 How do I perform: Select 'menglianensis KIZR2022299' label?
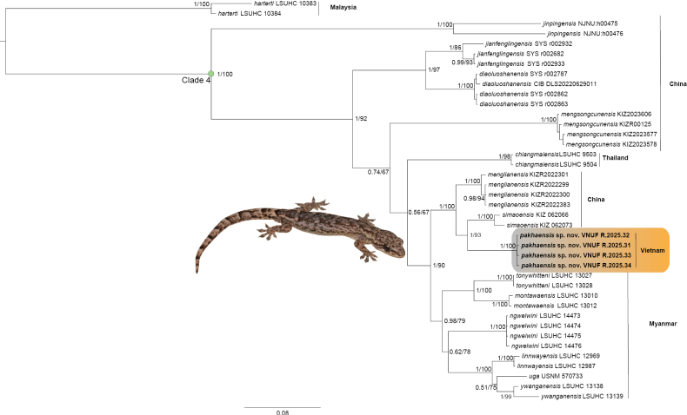(x=529, y=185)
